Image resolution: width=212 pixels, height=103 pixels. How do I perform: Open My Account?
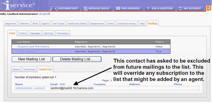(x=190, y=8)
